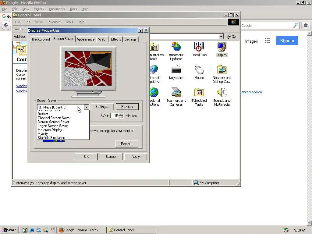
Task: Open the Internet Options icon
Action: 154,74
